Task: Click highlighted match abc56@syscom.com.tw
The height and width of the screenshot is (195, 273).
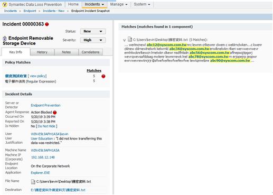Action: [x=210, y=53]
